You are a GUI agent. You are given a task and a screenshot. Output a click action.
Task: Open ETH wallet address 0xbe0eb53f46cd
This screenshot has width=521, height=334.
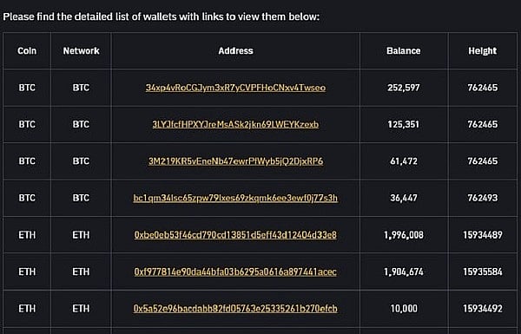click(235, 235)
